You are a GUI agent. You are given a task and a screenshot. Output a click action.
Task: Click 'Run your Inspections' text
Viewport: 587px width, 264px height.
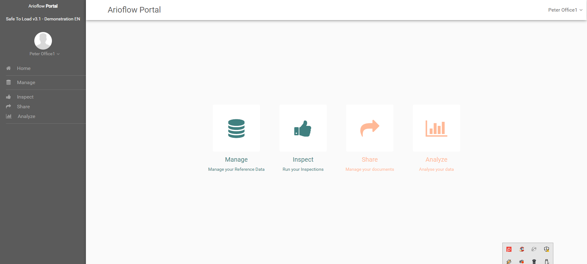click(x=303, y=169)
